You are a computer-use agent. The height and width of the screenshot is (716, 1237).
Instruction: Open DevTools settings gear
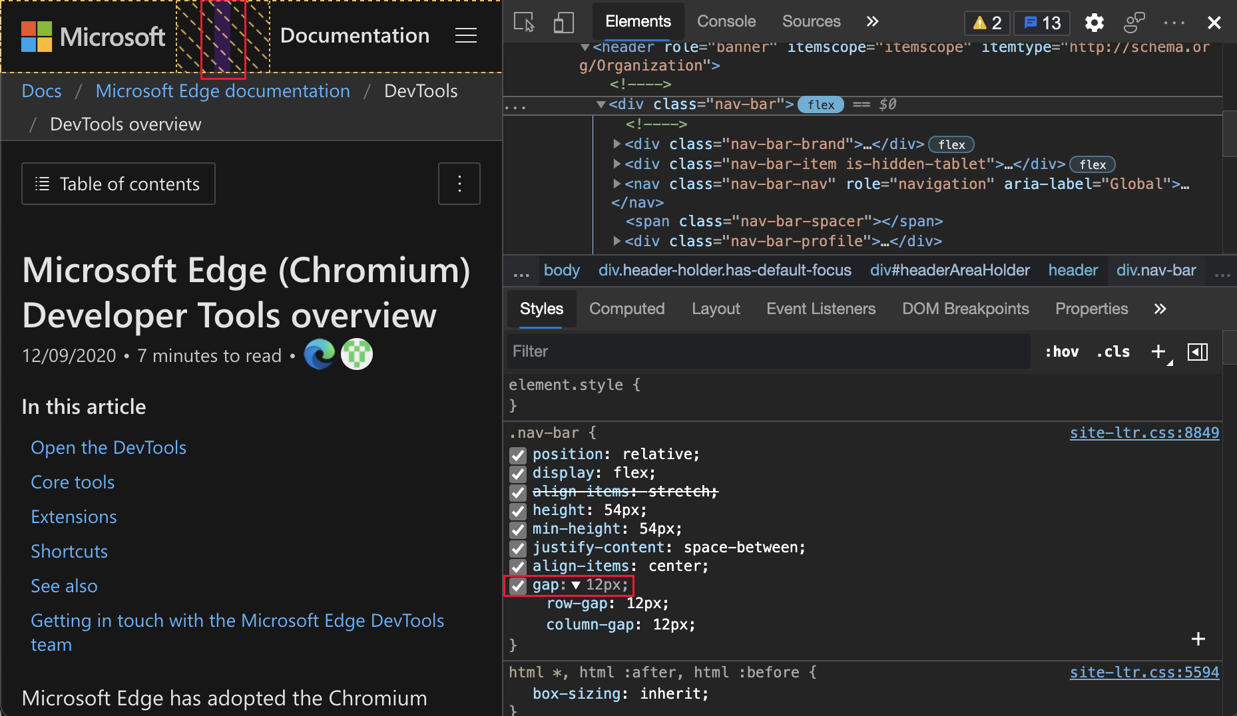[x=1094, y=22]
